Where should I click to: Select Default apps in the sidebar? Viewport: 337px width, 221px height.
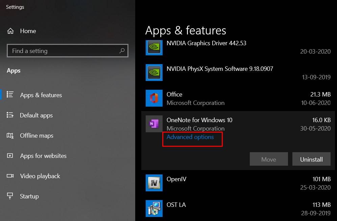36,115
